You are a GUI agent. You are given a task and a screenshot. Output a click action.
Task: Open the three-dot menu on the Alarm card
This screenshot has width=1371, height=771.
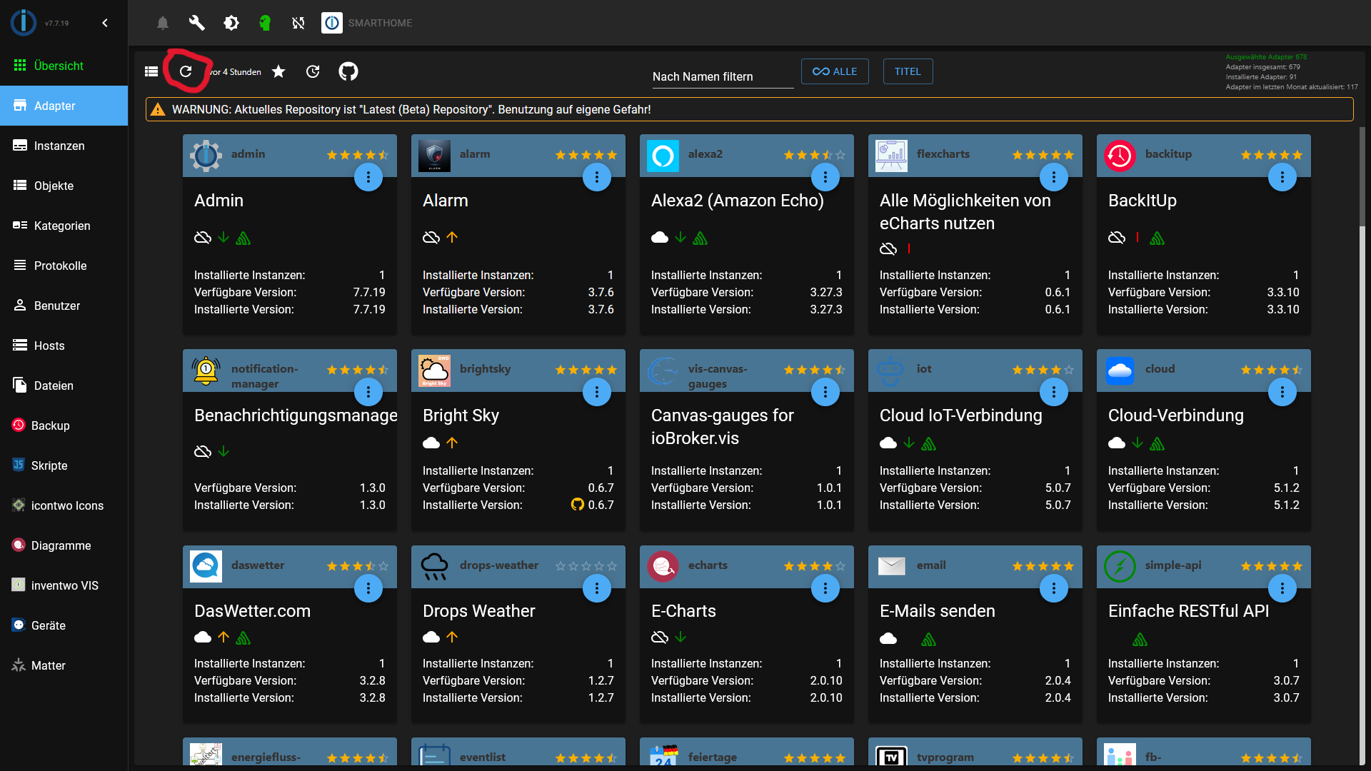597,177
